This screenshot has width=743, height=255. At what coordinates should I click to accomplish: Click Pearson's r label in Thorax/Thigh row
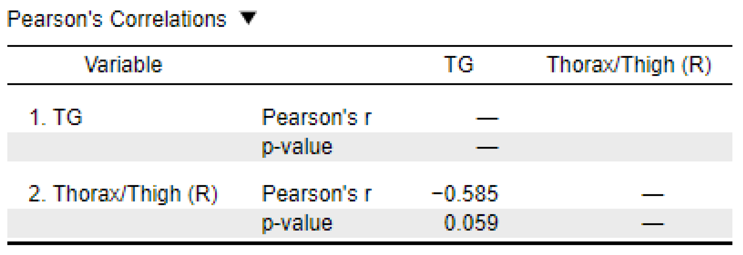[x=316, y=194]
